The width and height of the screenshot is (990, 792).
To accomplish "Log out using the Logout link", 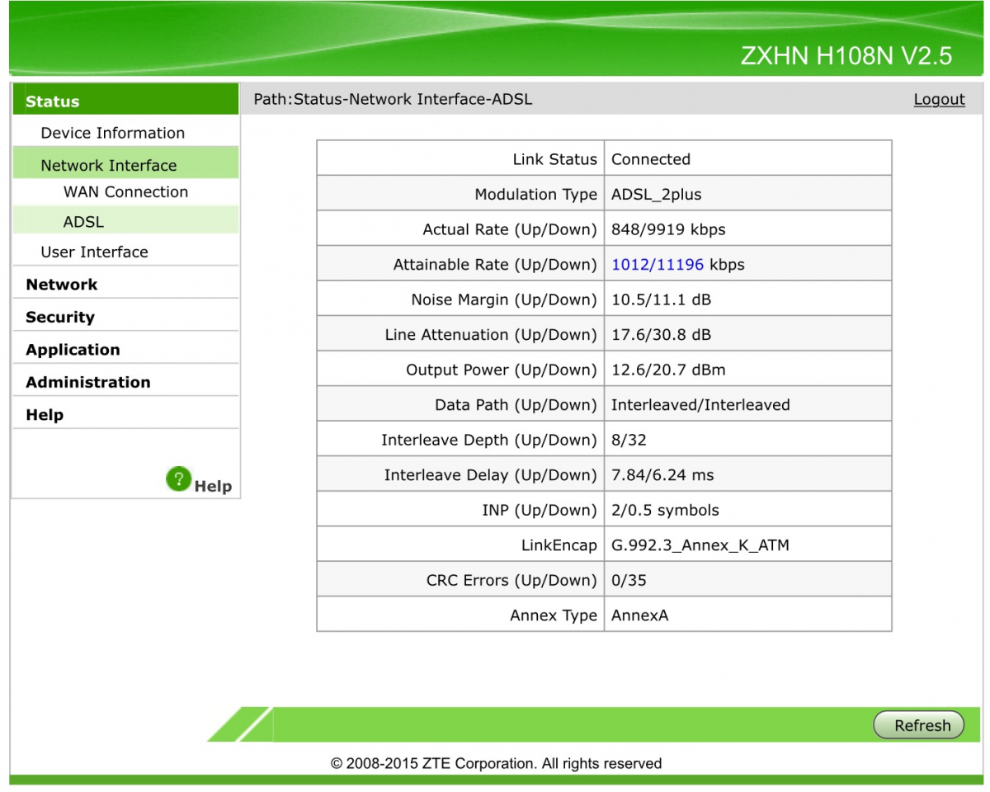I will (939, 100).
